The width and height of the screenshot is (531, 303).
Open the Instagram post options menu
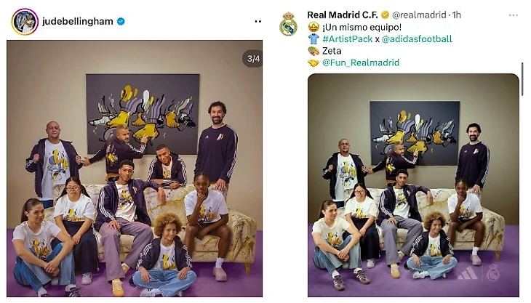[258, 21]
